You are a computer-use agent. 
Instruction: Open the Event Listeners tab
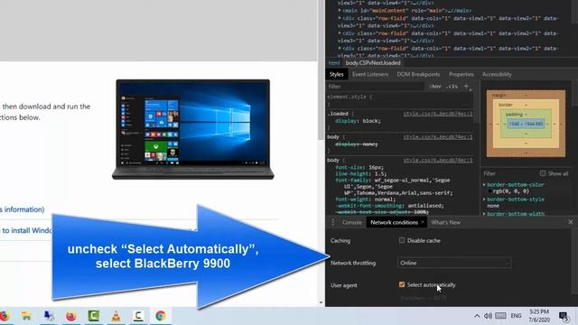pyautogui.click(x=370, y=74)
